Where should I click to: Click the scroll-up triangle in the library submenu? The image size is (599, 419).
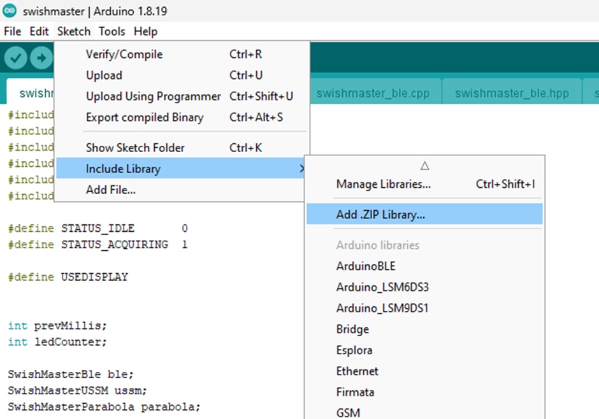424,166
